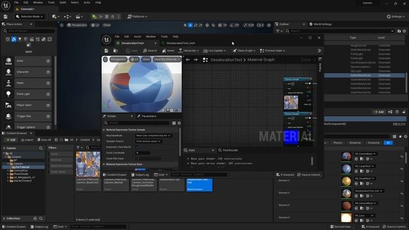Open the Live Update dropdown
The height and width of the screenshot is (230, 409).
tap(215, 50)
